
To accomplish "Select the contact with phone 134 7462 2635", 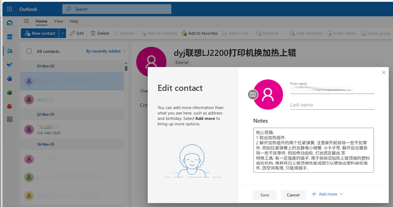I will [x=72, y=130].
